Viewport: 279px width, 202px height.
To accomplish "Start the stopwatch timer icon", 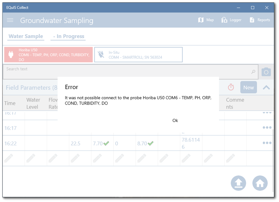I will [231, 87].
